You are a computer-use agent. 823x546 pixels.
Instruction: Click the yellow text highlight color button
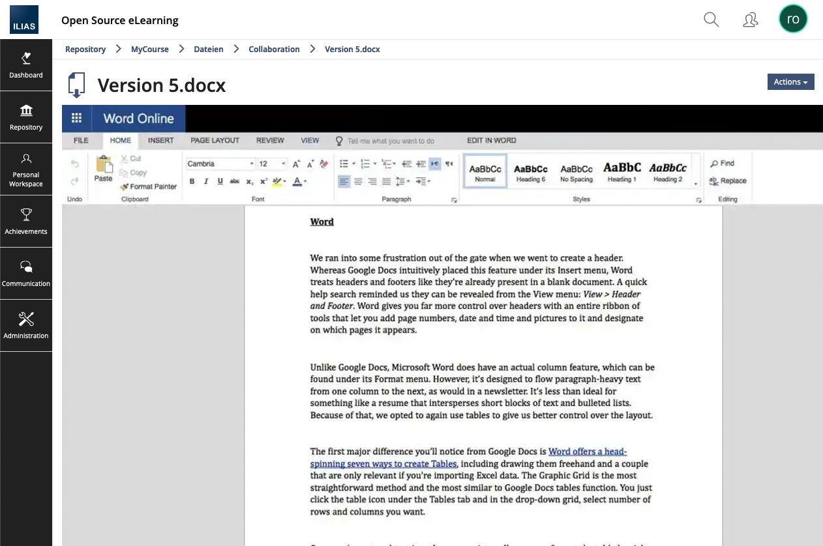coord(277,182)
